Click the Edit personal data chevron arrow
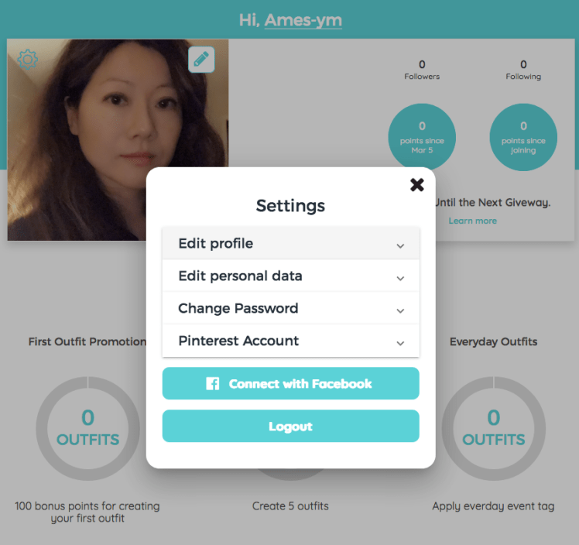 (x=400, y=279)
